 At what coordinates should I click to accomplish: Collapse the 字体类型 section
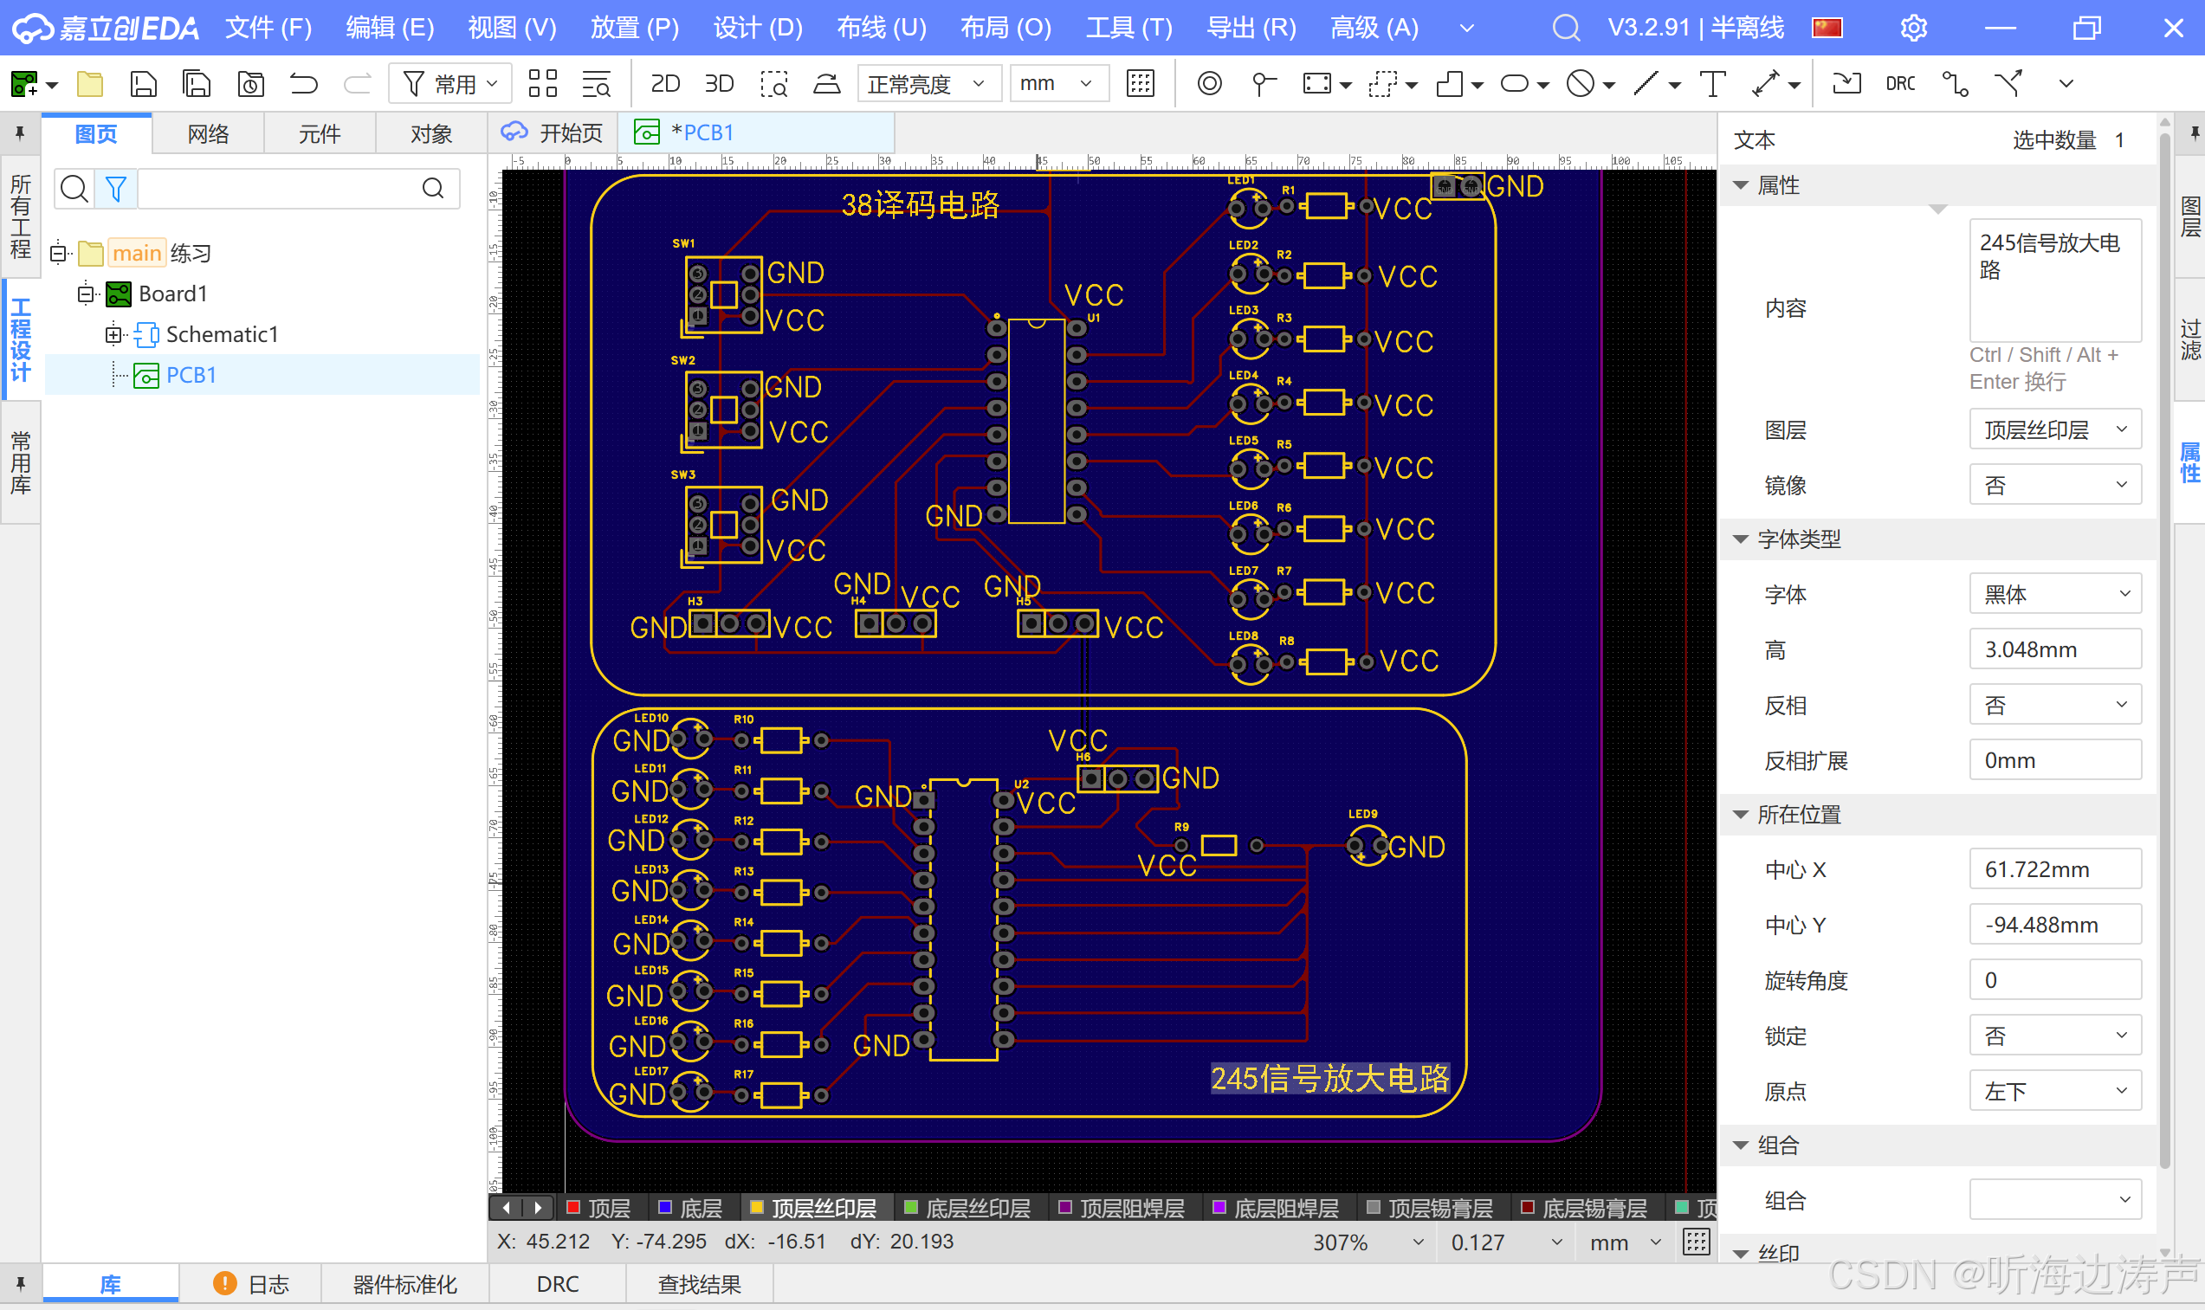click(x=1740, y=539)
